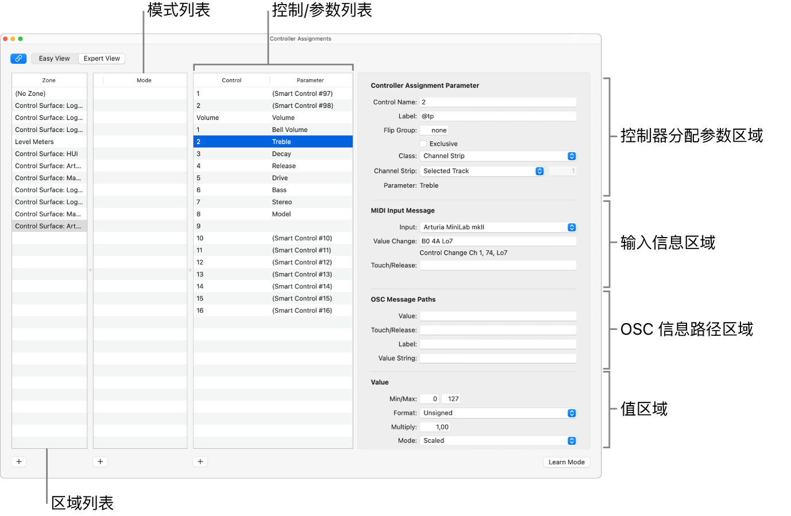Switch to Easy View
Image resolution: width=791 pixels, height=516 pixels.
53,58
